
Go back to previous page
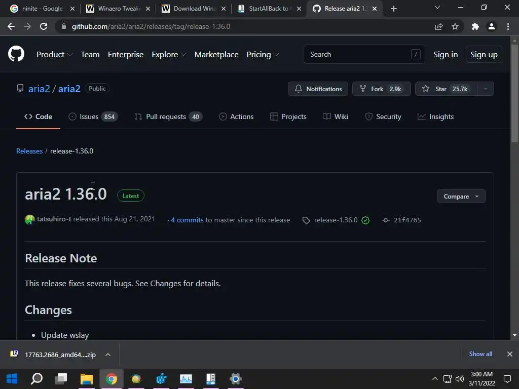[x=11, y=26]
